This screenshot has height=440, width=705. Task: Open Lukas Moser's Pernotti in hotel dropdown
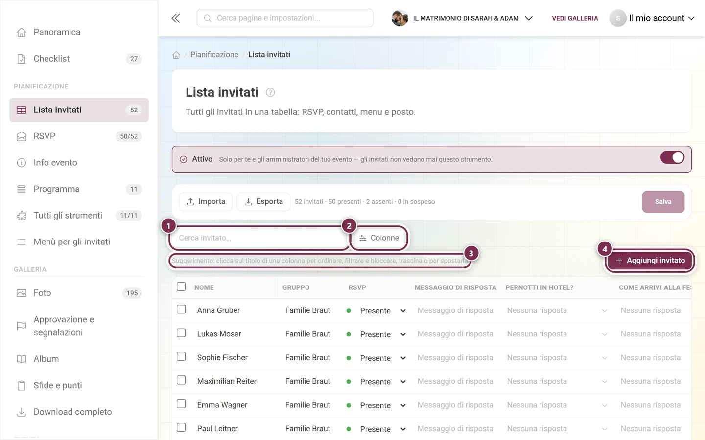[x=557, y=334]
